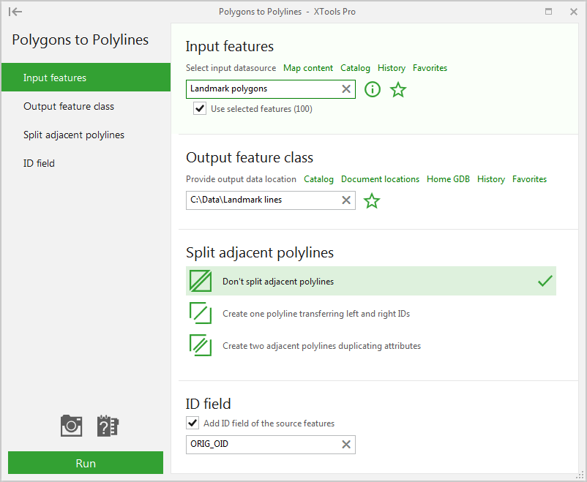Open the input datasource info icon
This screenshot has height=482, width=587.
click(x=372, y=89)
